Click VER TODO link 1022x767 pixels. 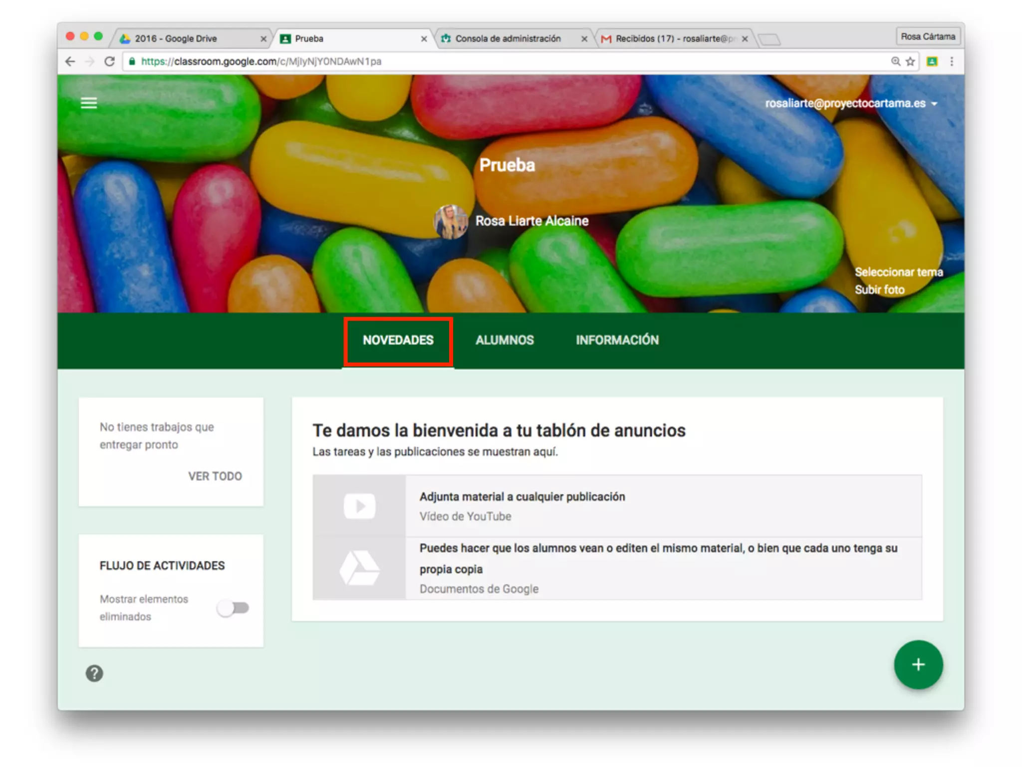tap(215, 476)
